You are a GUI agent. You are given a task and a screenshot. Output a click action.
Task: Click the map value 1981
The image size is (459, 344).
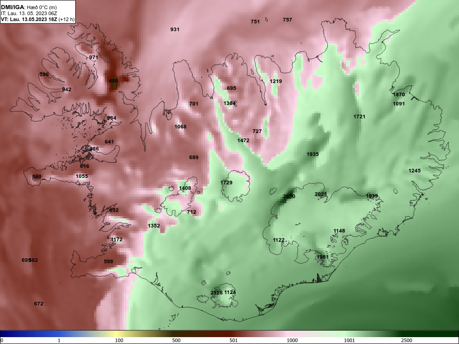[323, 257]
